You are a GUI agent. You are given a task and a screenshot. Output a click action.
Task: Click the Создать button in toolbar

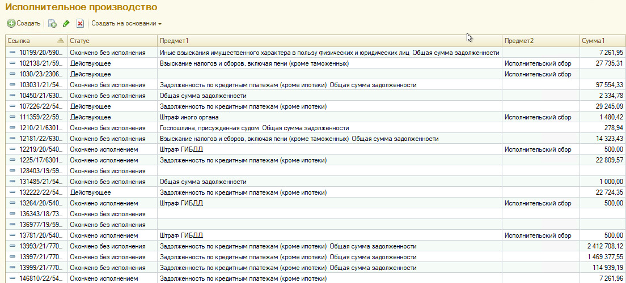click(x=24, y=24)
